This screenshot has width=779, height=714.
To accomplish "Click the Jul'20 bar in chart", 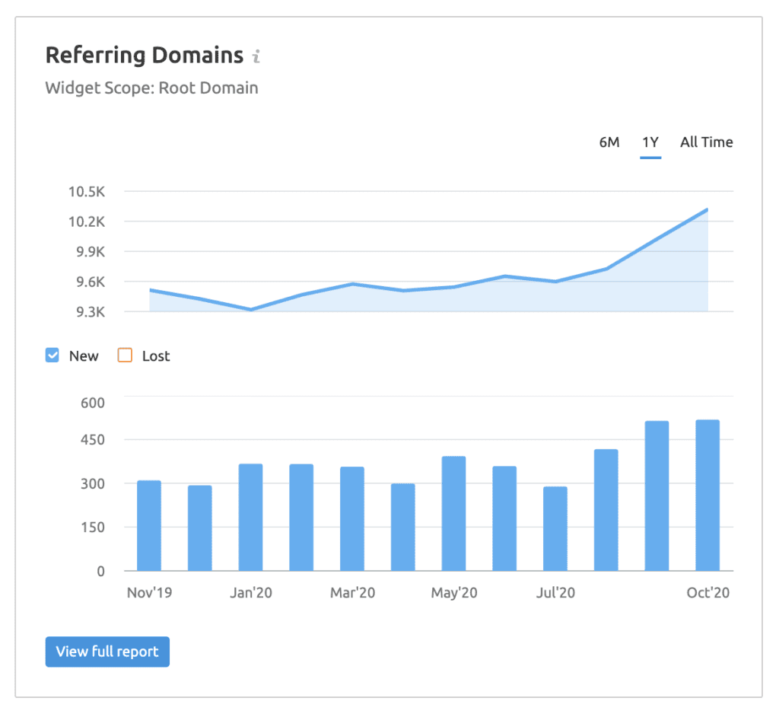I will coord(555,528).
